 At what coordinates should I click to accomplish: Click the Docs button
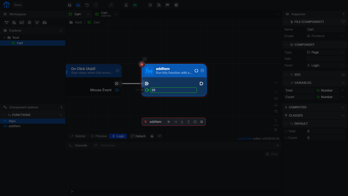18,5
